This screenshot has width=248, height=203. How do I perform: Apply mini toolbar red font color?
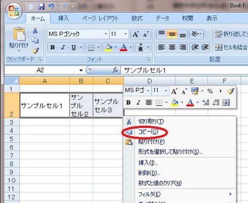coord(190,103)
